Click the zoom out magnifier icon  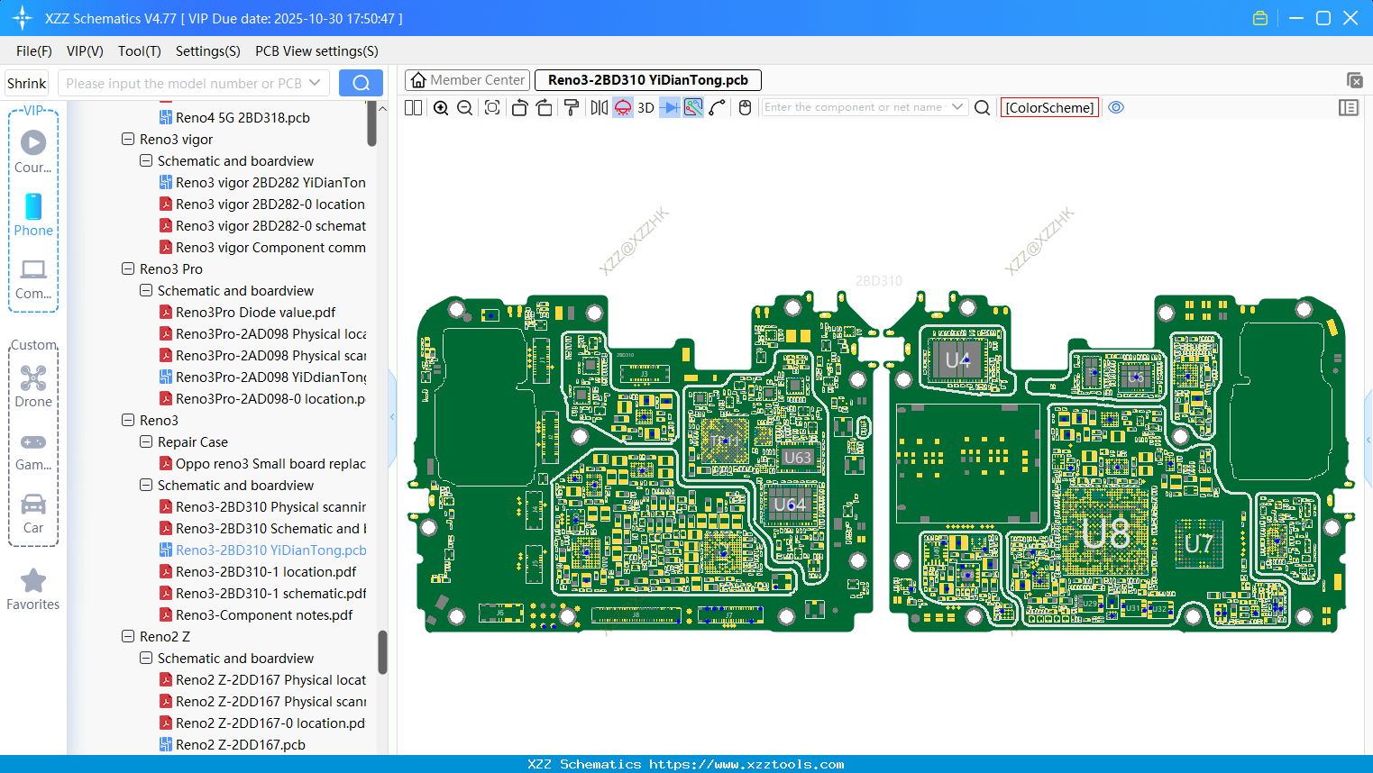(x=465, y=108)
